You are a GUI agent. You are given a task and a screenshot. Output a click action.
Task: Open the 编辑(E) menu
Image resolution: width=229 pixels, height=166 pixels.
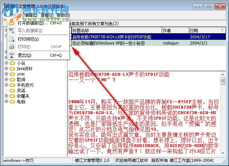[31, 15]
